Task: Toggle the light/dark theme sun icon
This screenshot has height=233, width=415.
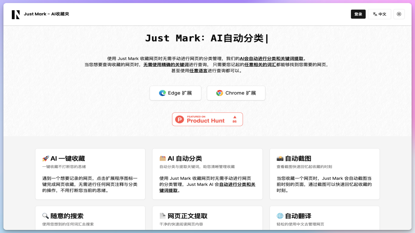Action: (399, 14)
